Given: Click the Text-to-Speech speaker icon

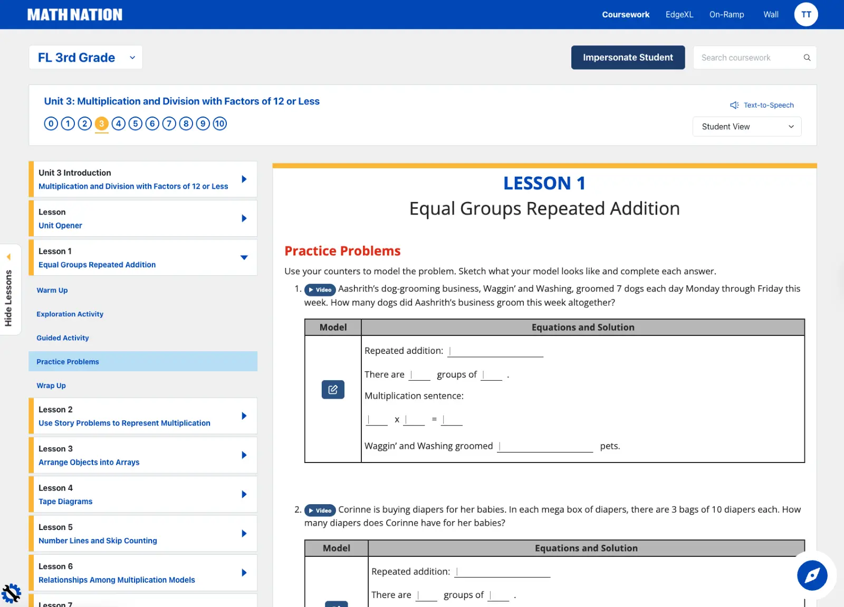Looking at the screenshot, I should (x=734, y=105).
